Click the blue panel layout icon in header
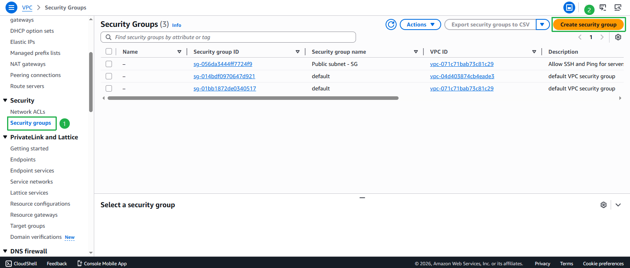This screenshot has height=268, width=630. coord(569,7)
